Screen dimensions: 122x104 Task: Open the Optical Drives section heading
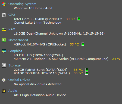coord(19,80)
